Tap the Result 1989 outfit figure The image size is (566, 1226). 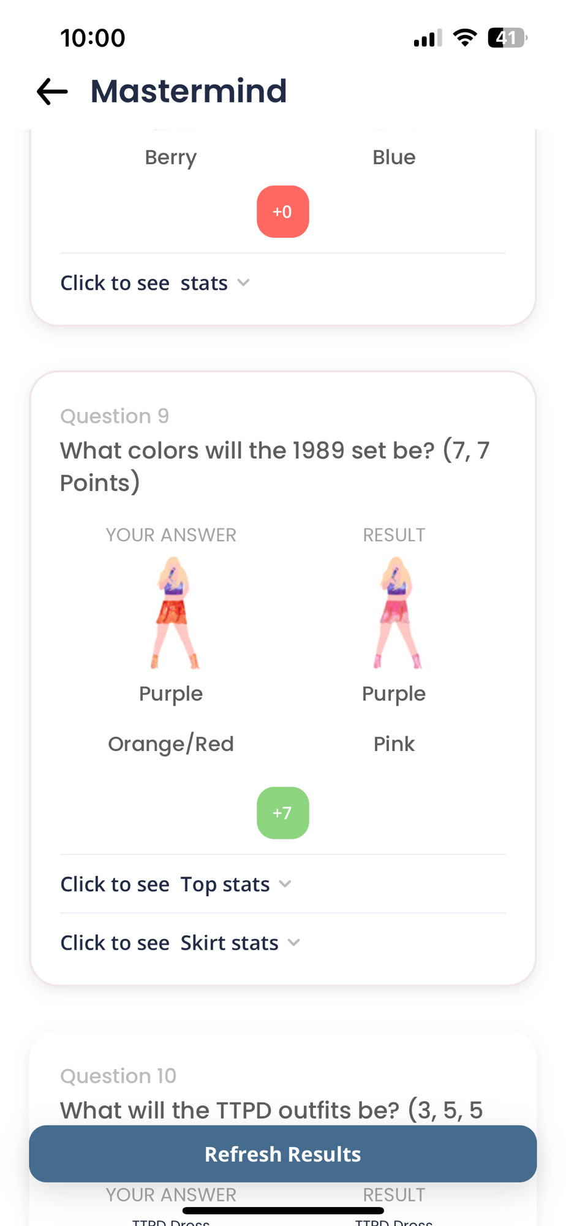[x=397, y=612]
